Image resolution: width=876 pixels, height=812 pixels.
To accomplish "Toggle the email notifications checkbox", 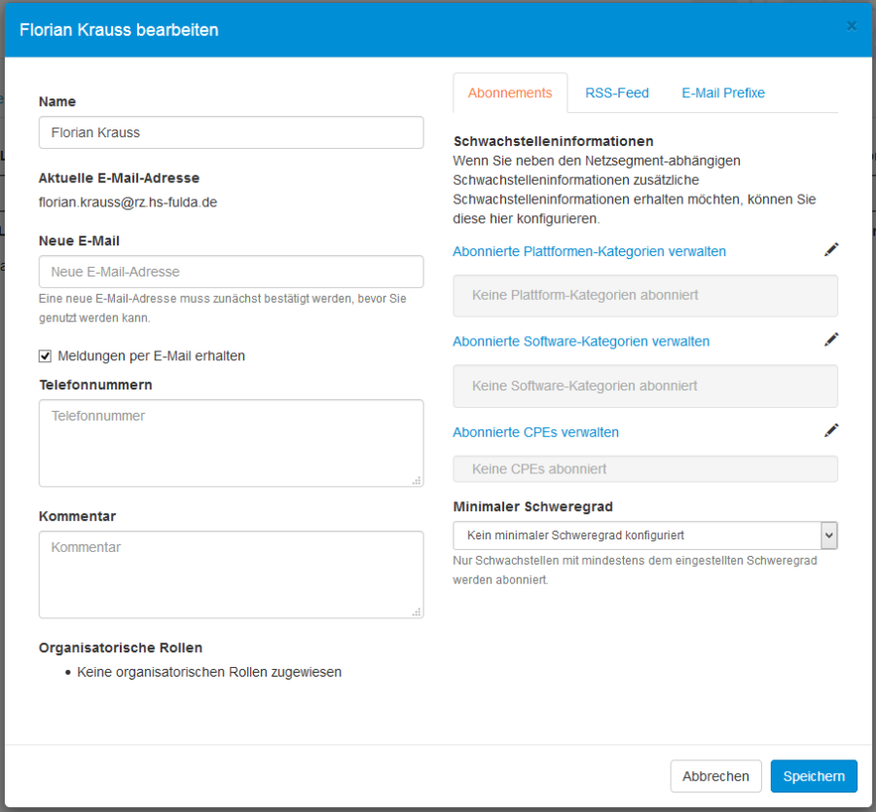I will [x=45, y=355].
